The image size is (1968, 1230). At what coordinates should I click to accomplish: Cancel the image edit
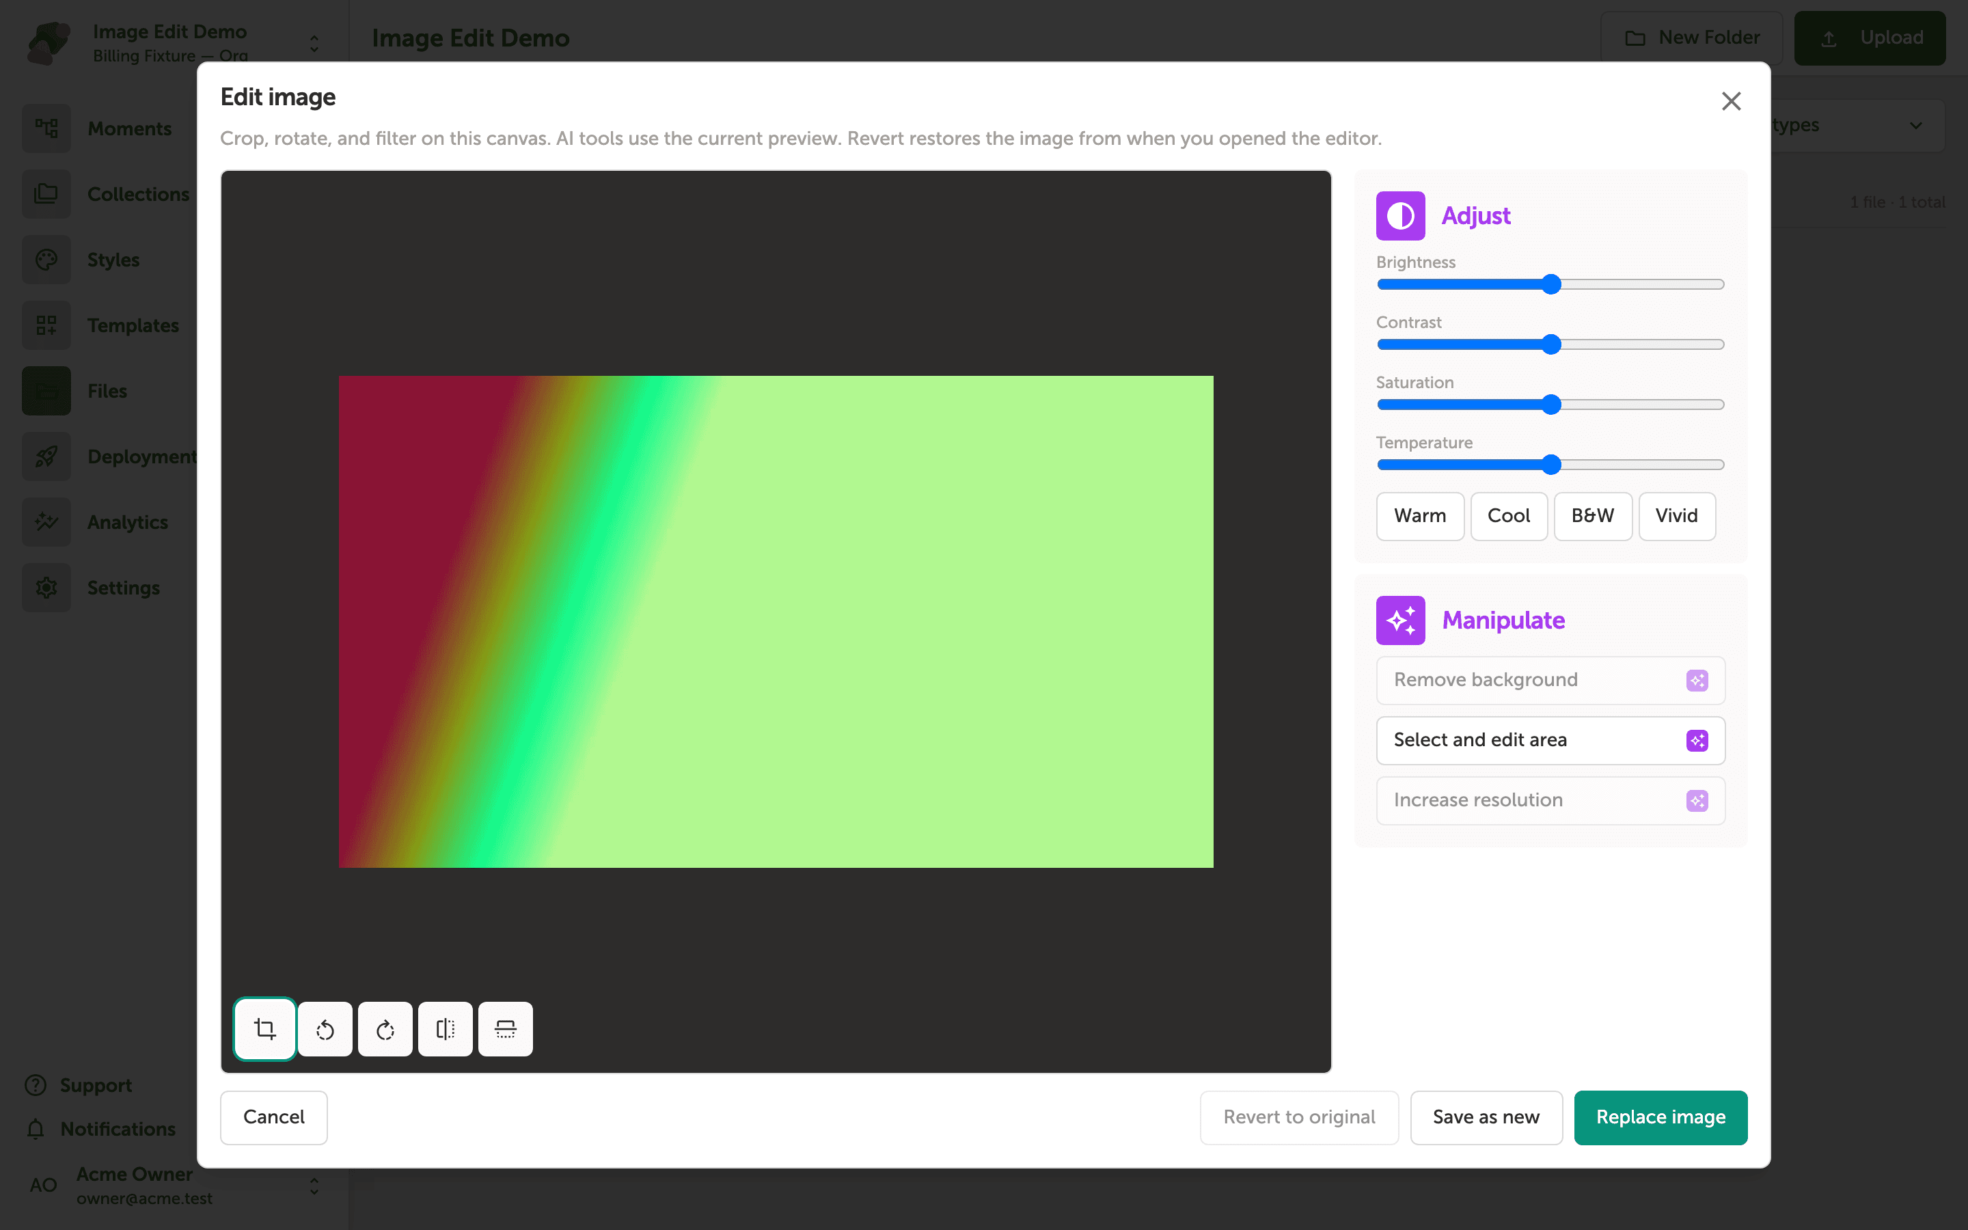[273, 1117]
